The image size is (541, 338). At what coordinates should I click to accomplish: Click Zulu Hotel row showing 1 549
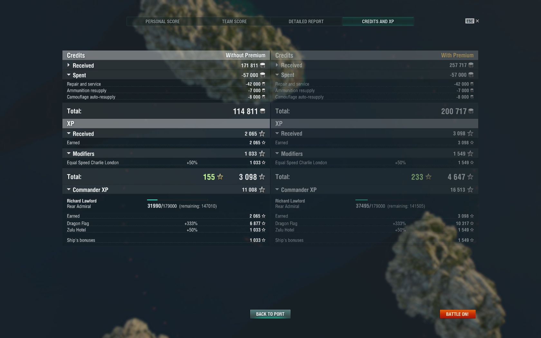pos(375,230)
